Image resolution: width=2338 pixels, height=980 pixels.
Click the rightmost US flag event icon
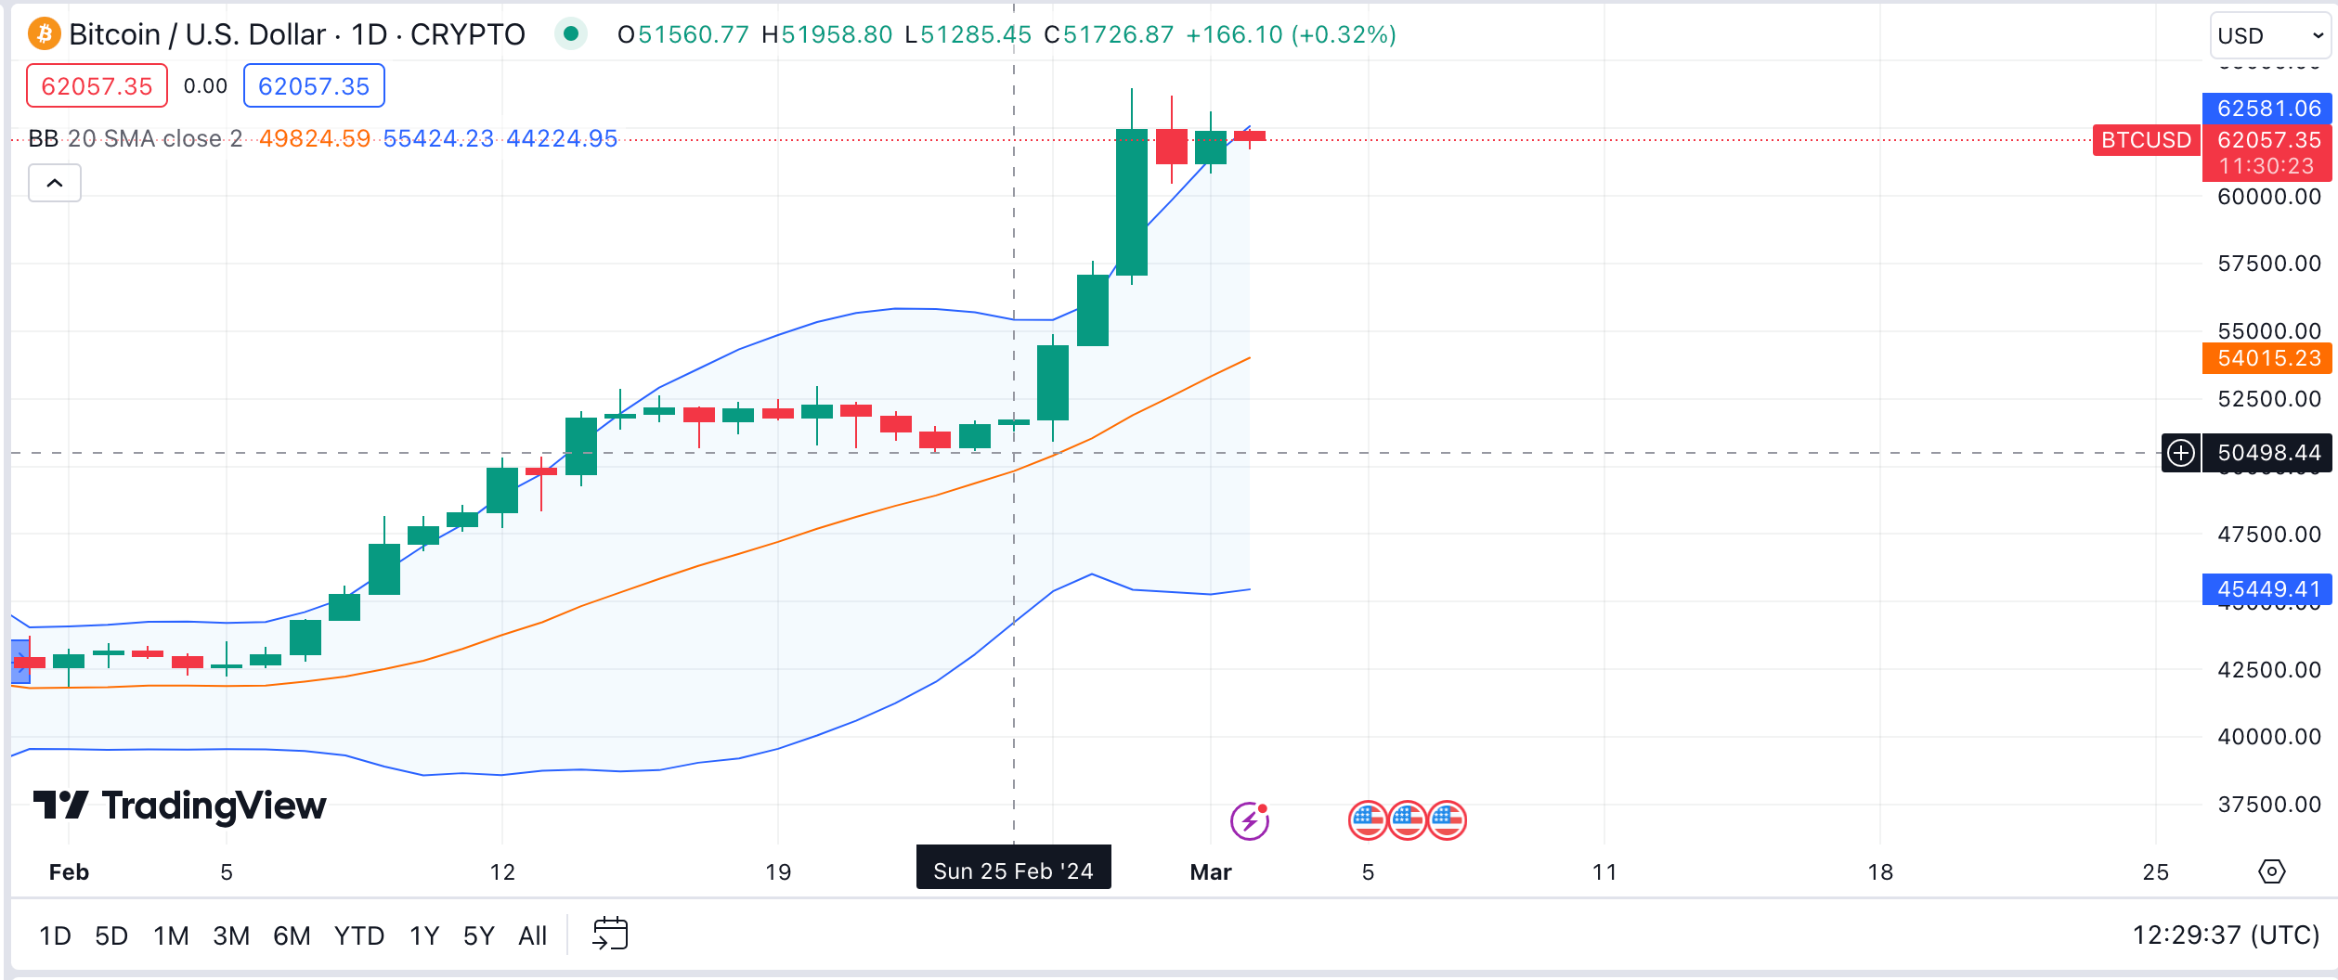[x=1449, y=820]
